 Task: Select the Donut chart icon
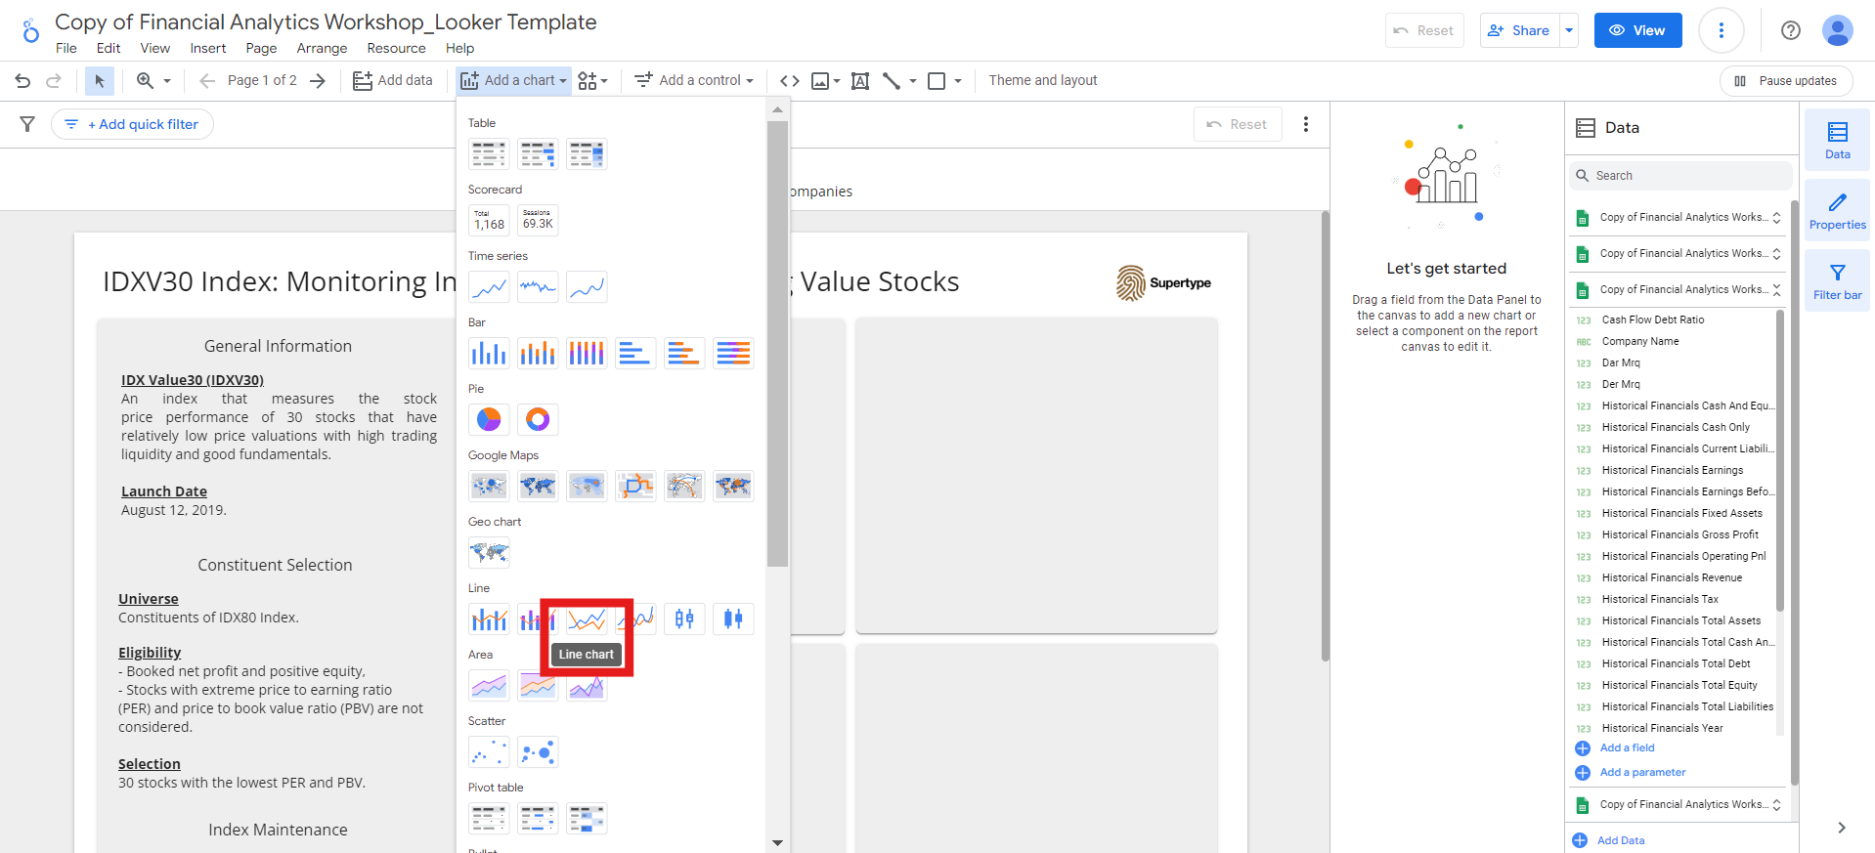coord(538,420)
